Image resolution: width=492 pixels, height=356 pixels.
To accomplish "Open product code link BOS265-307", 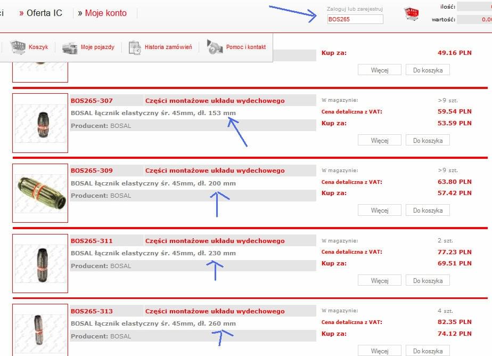I will (x=92, y=101).
